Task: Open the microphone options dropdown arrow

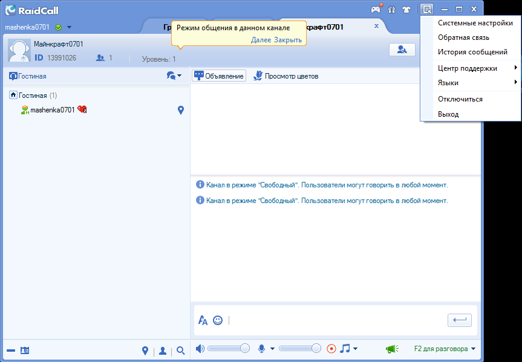Action: (272, 349)
